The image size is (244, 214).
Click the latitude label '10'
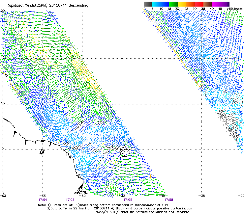coord(3,103)
